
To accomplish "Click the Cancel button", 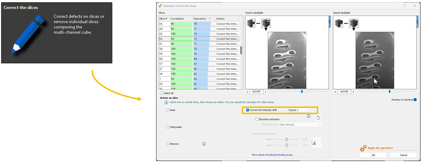I will tap(403, 155).
